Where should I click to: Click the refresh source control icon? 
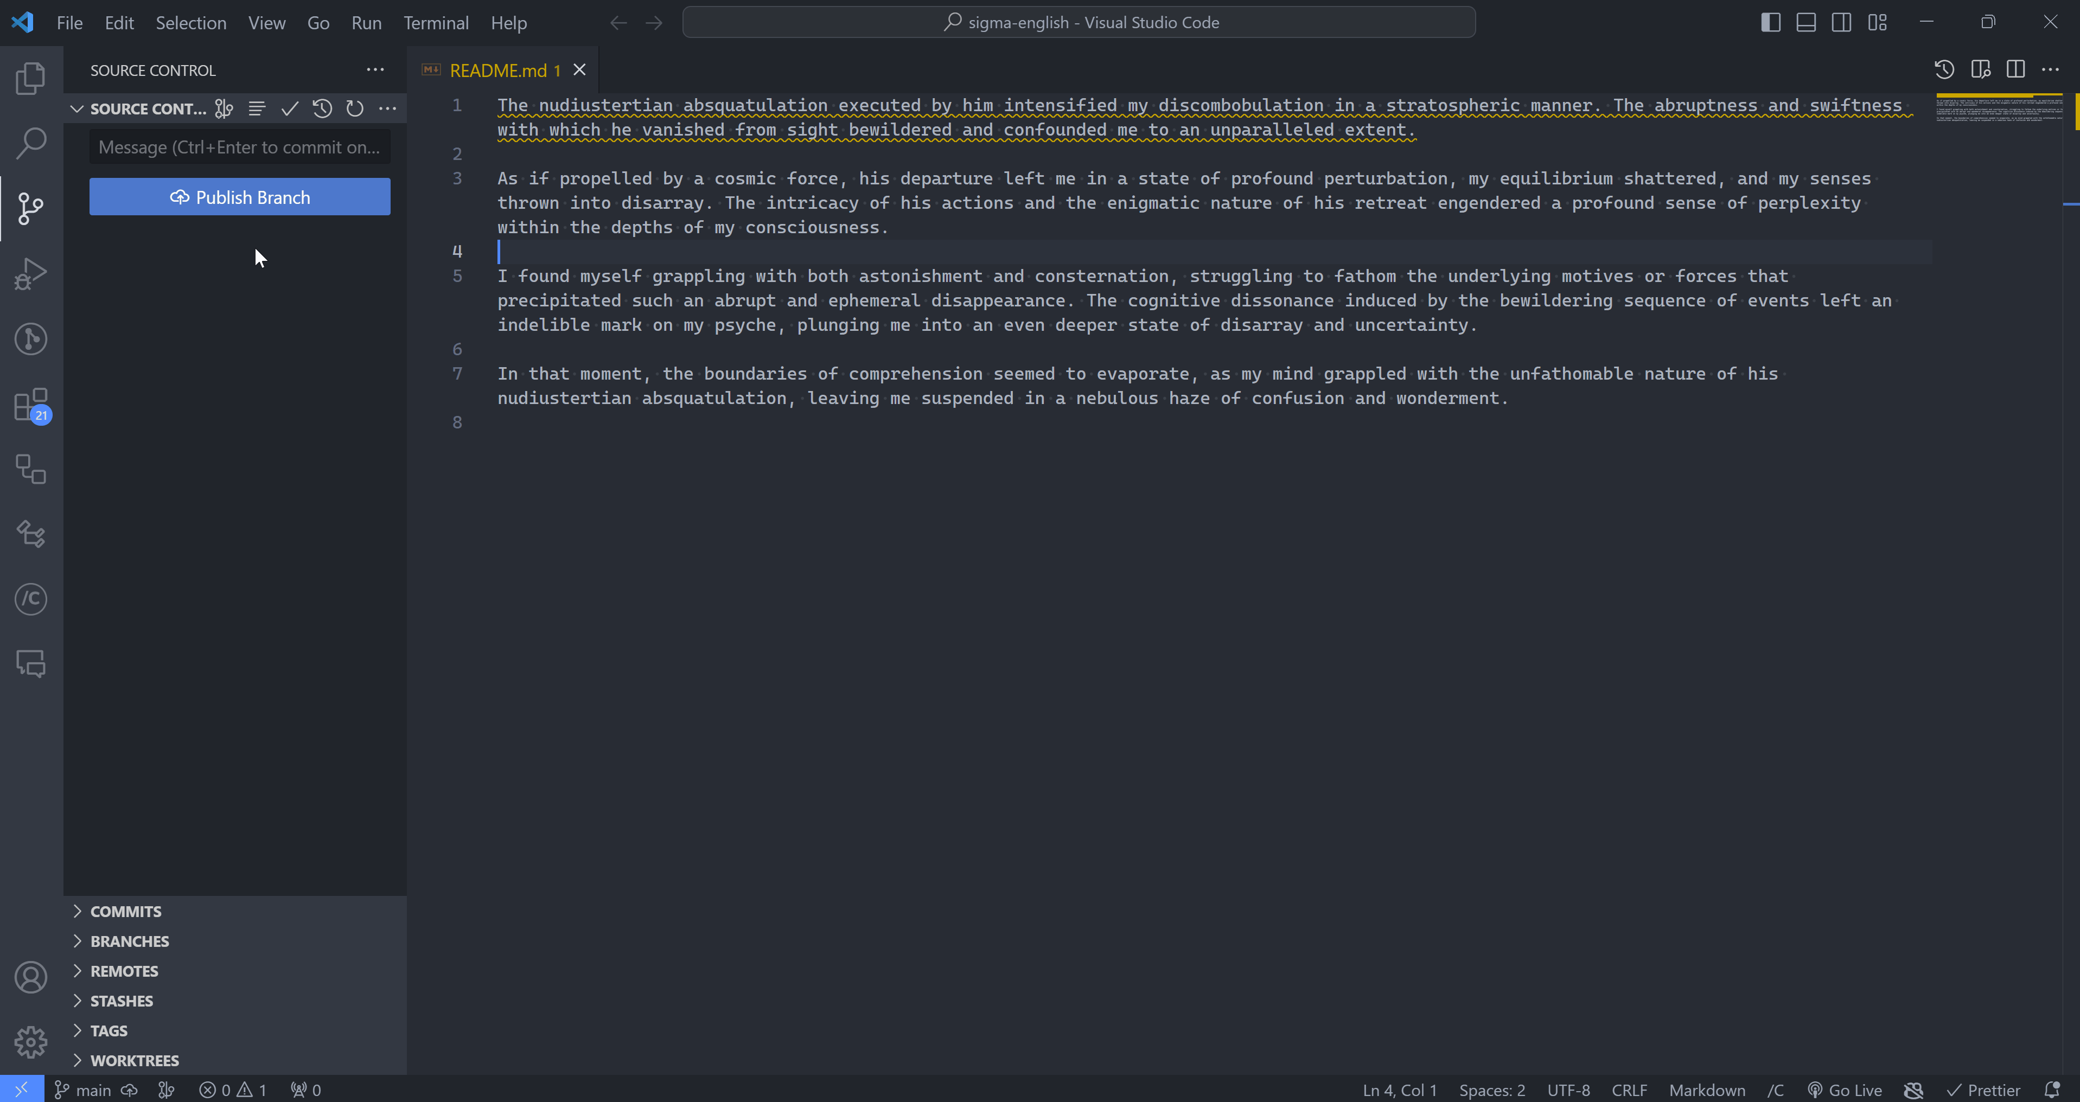(x=354, y=108)
